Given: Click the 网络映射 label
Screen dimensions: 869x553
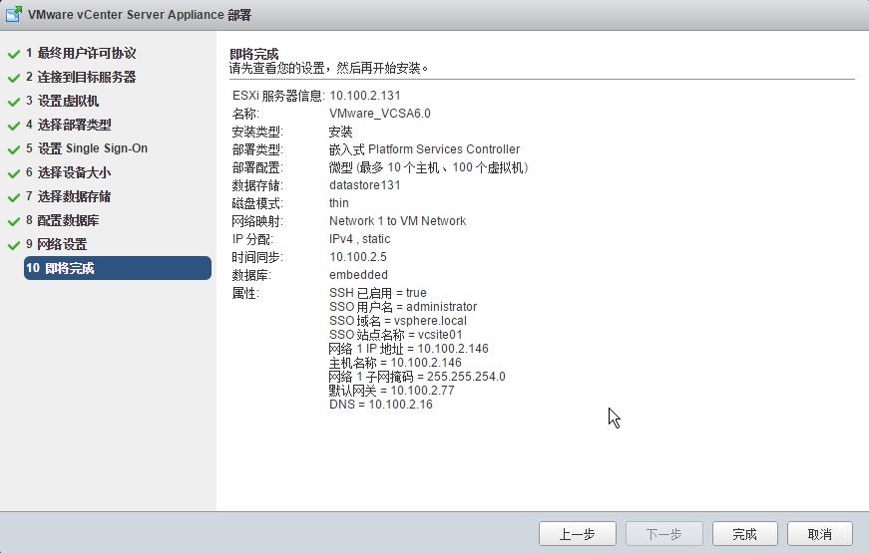Looking at the screenshot, I should (x=257, y=221).
